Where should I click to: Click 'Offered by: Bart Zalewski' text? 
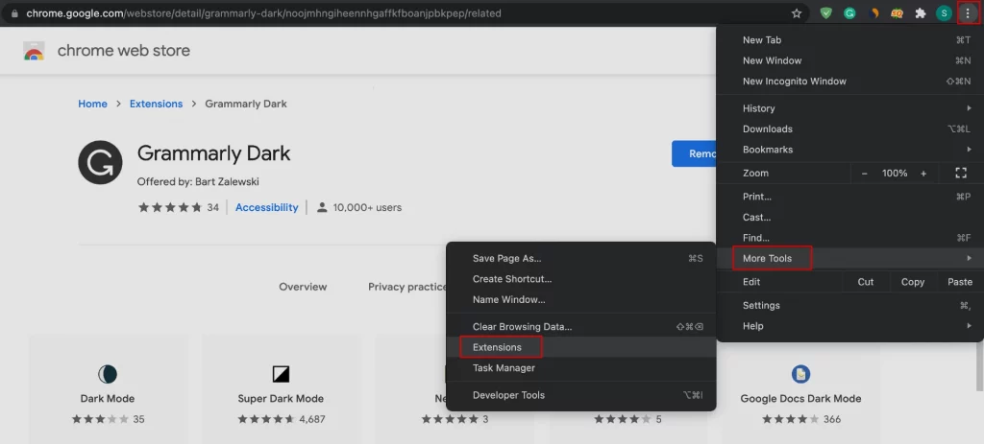(198, 181)
